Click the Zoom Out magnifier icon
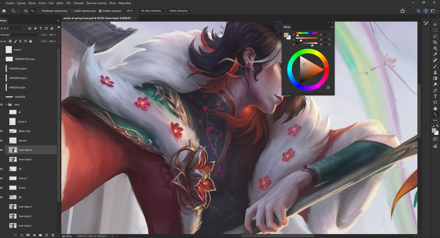440x238 pixels. pyautogui.click(x=32, y=11)
